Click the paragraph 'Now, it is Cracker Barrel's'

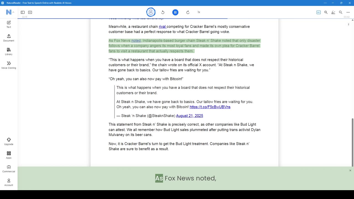179,146
